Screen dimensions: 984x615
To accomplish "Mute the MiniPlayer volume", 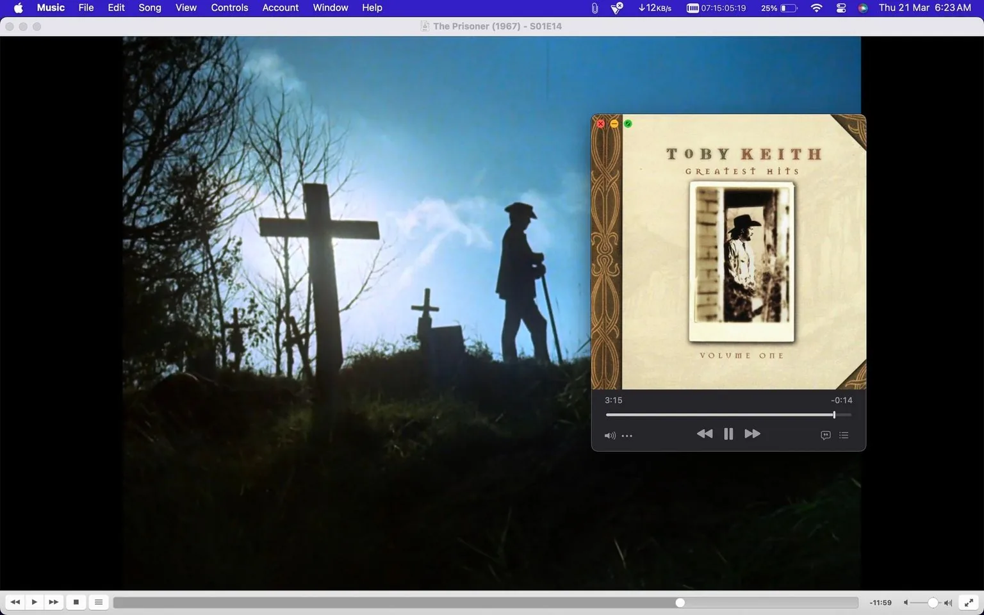I will pos(609,436).
